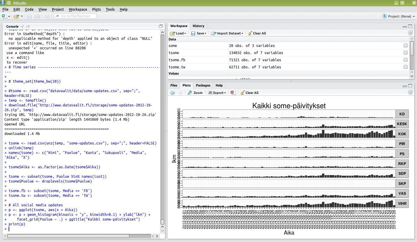Click the open file folder icon

click(16, 16)
